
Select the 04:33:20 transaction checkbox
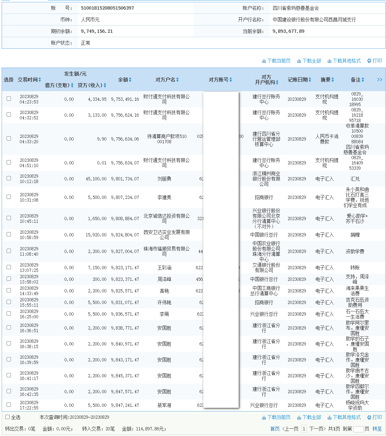[9, 138]
